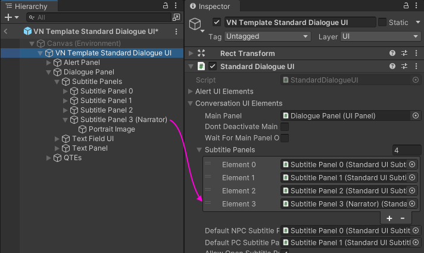Click object picker for Element 0
This screenshot has width=424, height=253.
coord(412,164)
